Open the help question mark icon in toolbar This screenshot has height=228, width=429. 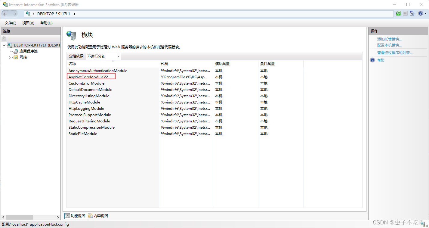coord(421,13)
